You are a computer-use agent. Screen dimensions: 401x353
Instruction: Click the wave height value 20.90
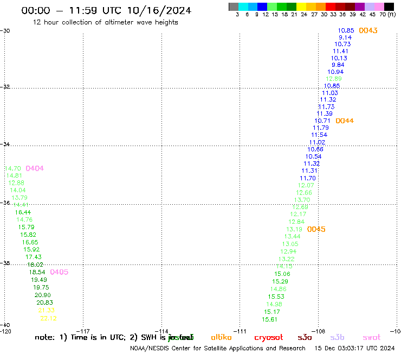[x=43, y=295]
